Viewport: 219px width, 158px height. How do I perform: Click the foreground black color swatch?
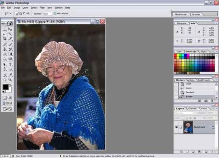(5, 87)
